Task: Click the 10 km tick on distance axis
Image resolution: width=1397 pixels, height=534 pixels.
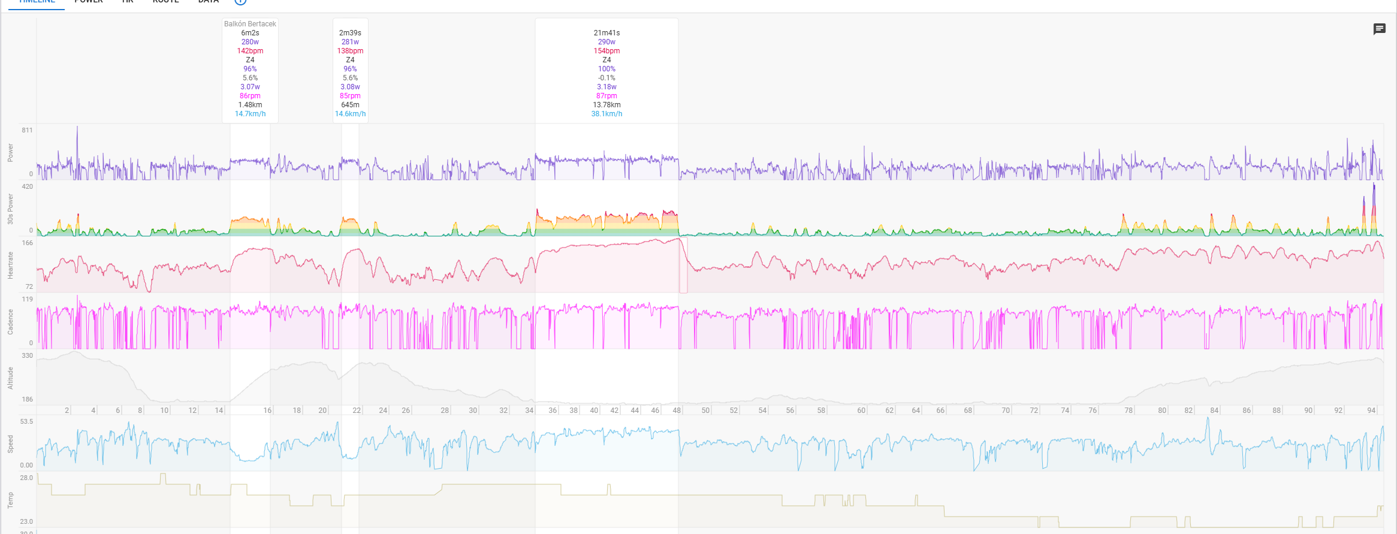Action: (164, 411)
